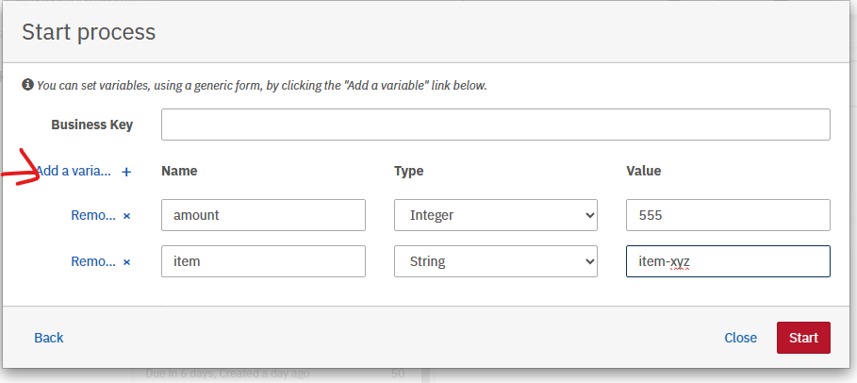Click the value field showing 555
The height and width of the screenshot is (383, 857).
(x=727, y=215)
